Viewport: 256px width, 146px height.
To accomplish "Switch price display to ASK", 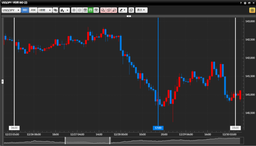I will pos(33,10).
